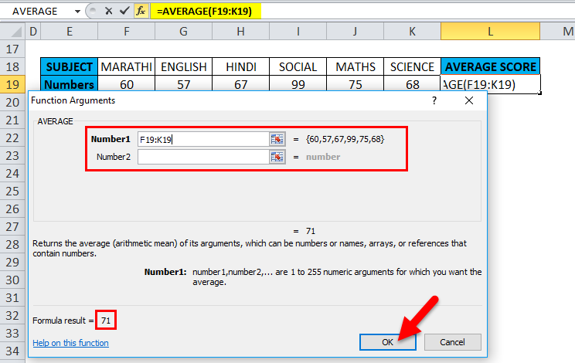Click inside the Number2 input field
The height and width of the screenshot is (363, 575).
[203, 157]
